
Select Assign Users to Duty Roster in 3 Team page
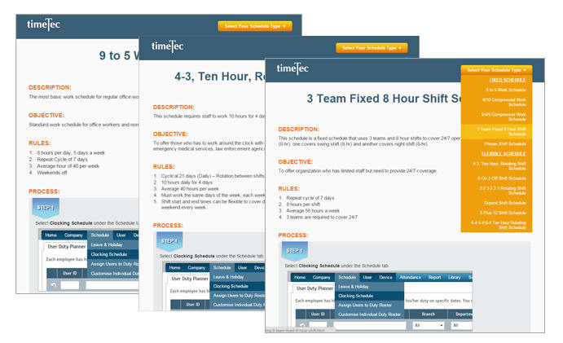369,306
